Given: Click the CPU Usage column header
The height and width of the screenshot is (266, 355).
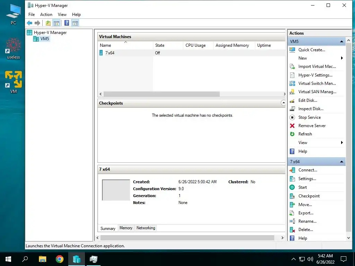Looking at the screenshot, I should pos(198,45).
